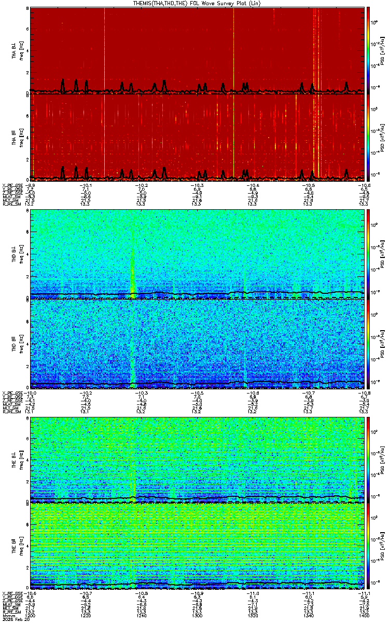Screen dimensions: 389x623
Task: Select the THA BII y-axis label
Action: point(14,137)
